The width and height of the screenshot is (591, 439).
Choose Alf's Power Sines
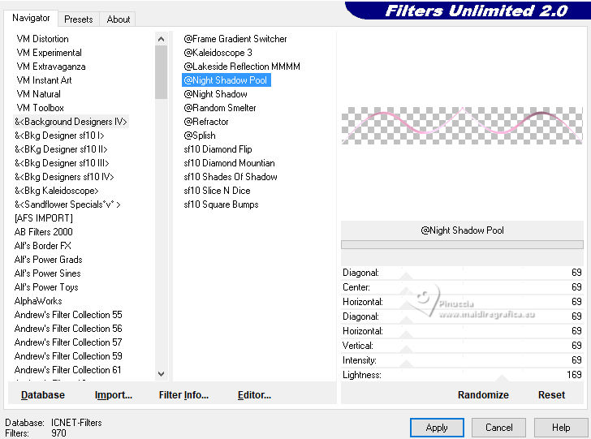click(x=47, y=273)
